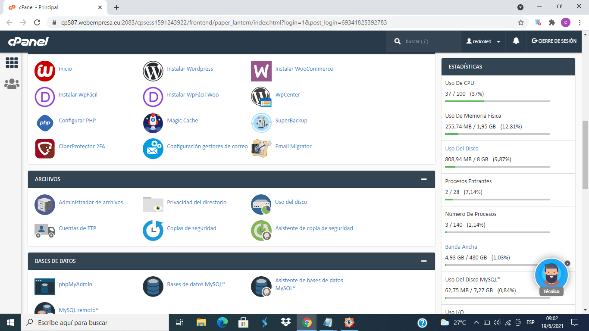Open Chrome extensions puzzle icon
The height and width of the screenshot is (331, 589).
(551, 22)
